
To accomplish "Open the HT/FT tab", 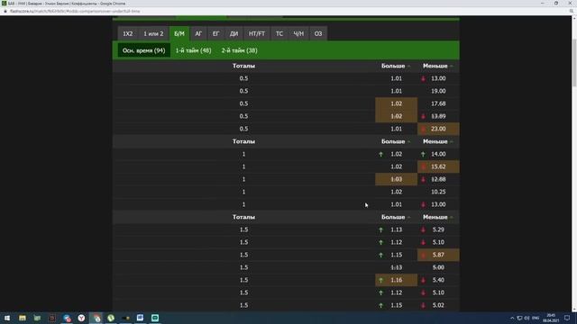I will [x=256, y=34].
